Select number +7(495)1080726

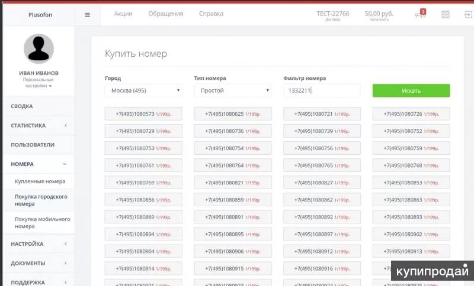[x=411, y=114]
